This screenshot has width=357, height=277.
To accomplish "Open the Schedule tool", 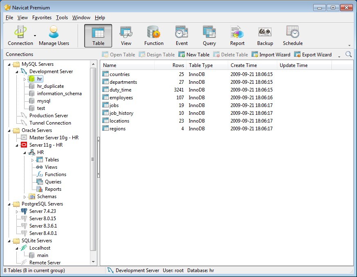I will (x=292, y=36).
